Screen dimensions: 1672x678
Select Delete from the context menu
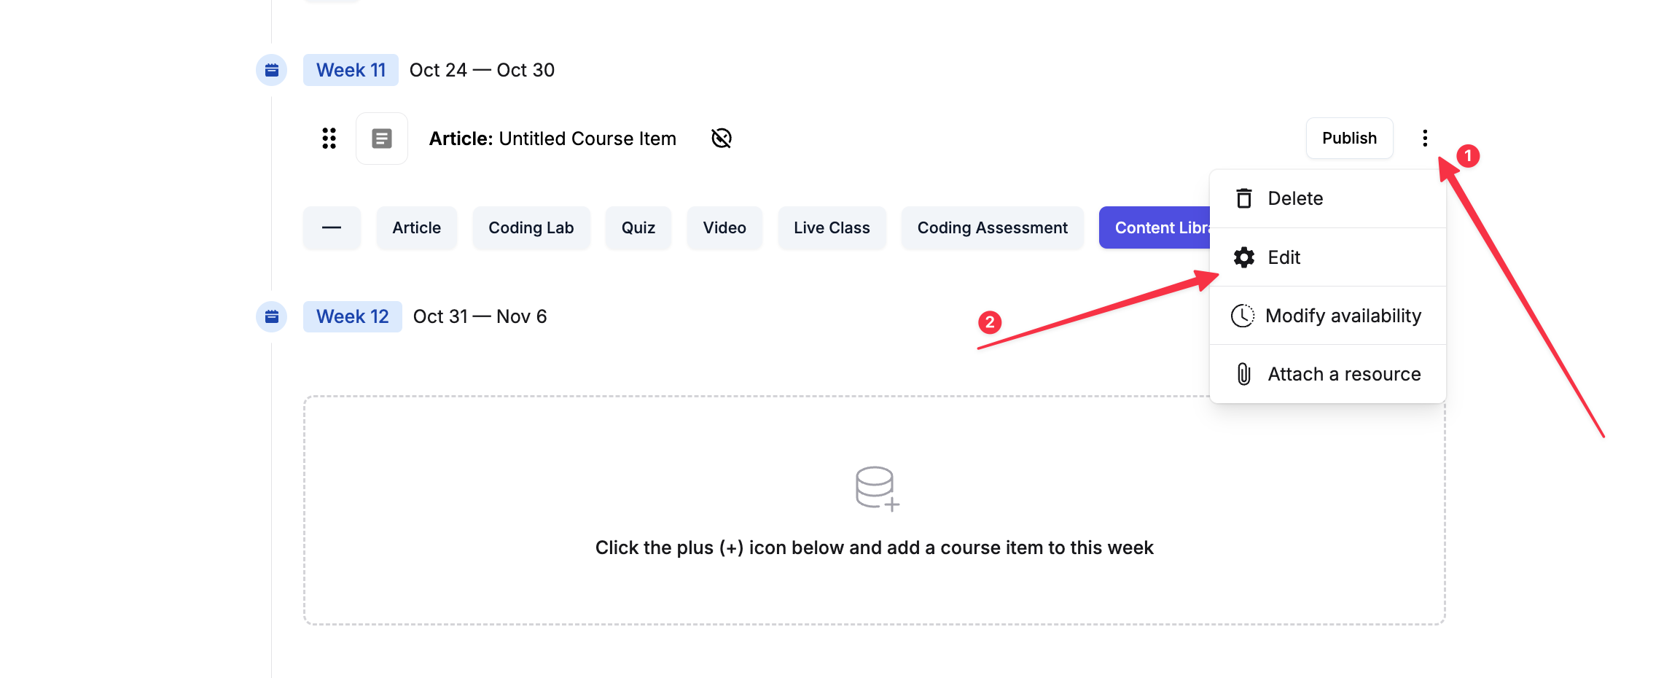(1295, 198)
